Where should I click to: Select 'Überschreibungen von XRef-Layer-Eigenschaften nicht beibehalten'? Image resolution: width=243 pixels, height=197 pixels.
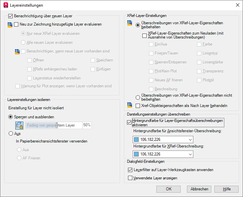[138, 97]
